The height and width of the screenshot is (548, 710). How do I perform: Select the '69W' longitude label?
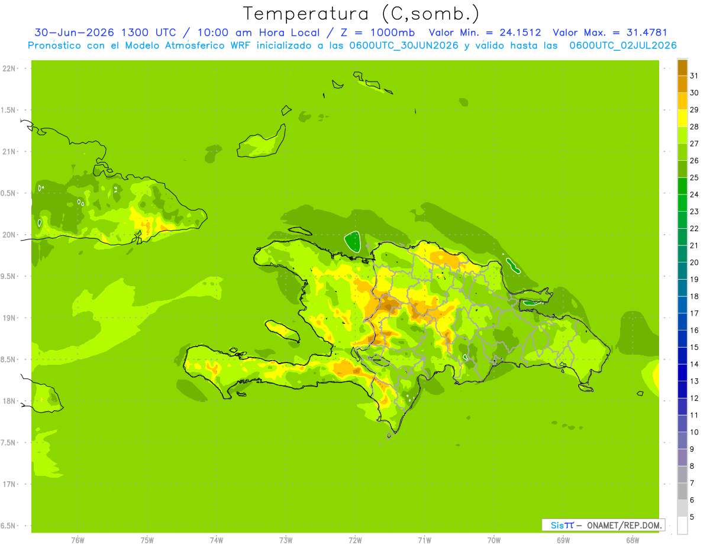563,540
